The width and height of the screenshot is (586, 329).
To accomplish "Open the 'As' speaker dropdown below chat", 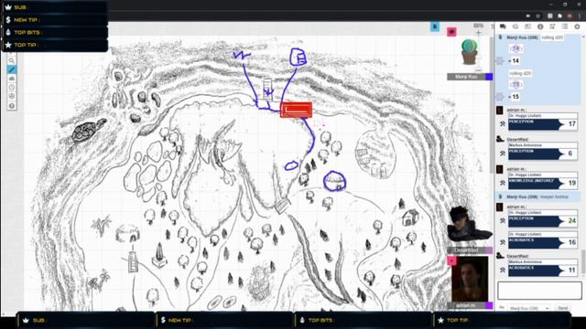I will [529, 309].
